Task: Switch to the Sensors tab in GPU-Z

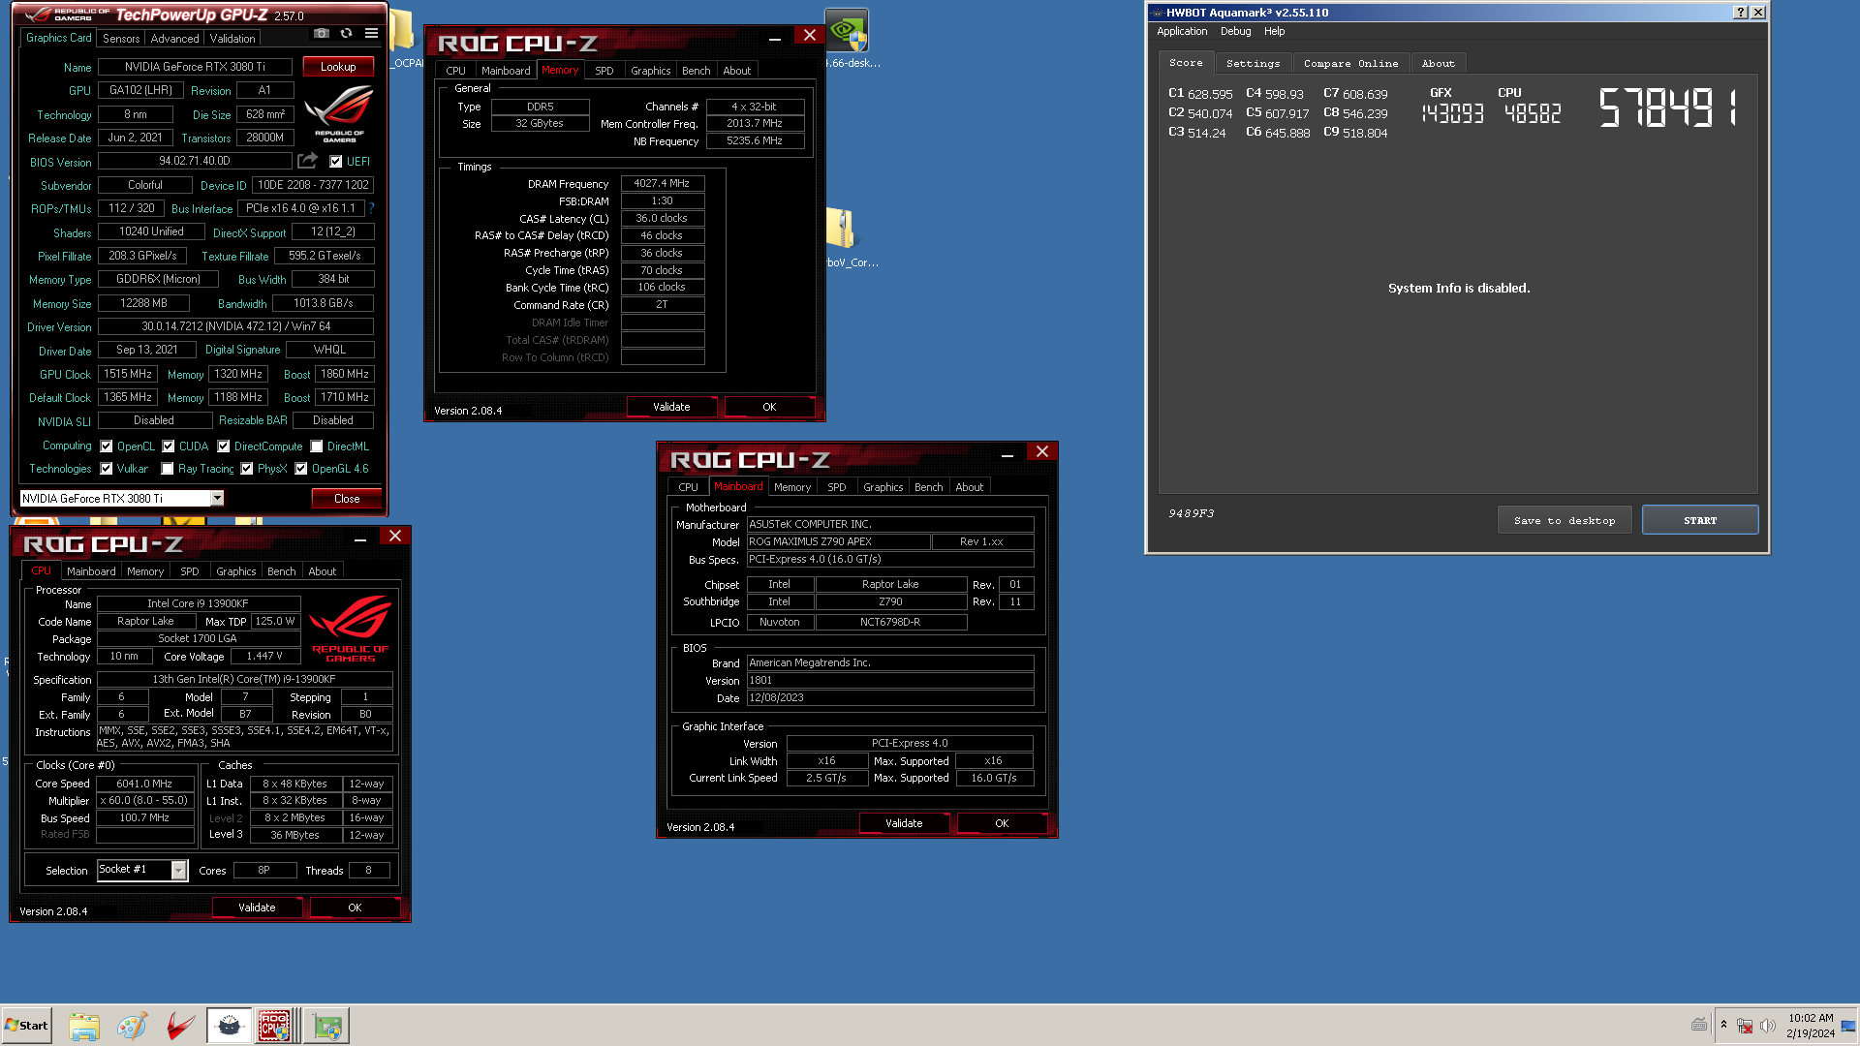Action: click(121, 39)
